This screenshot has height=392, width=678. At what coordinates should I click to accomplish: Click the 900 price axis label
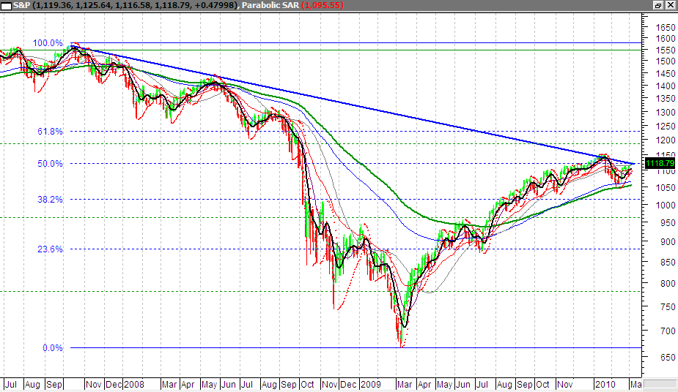tap(668, 242)
